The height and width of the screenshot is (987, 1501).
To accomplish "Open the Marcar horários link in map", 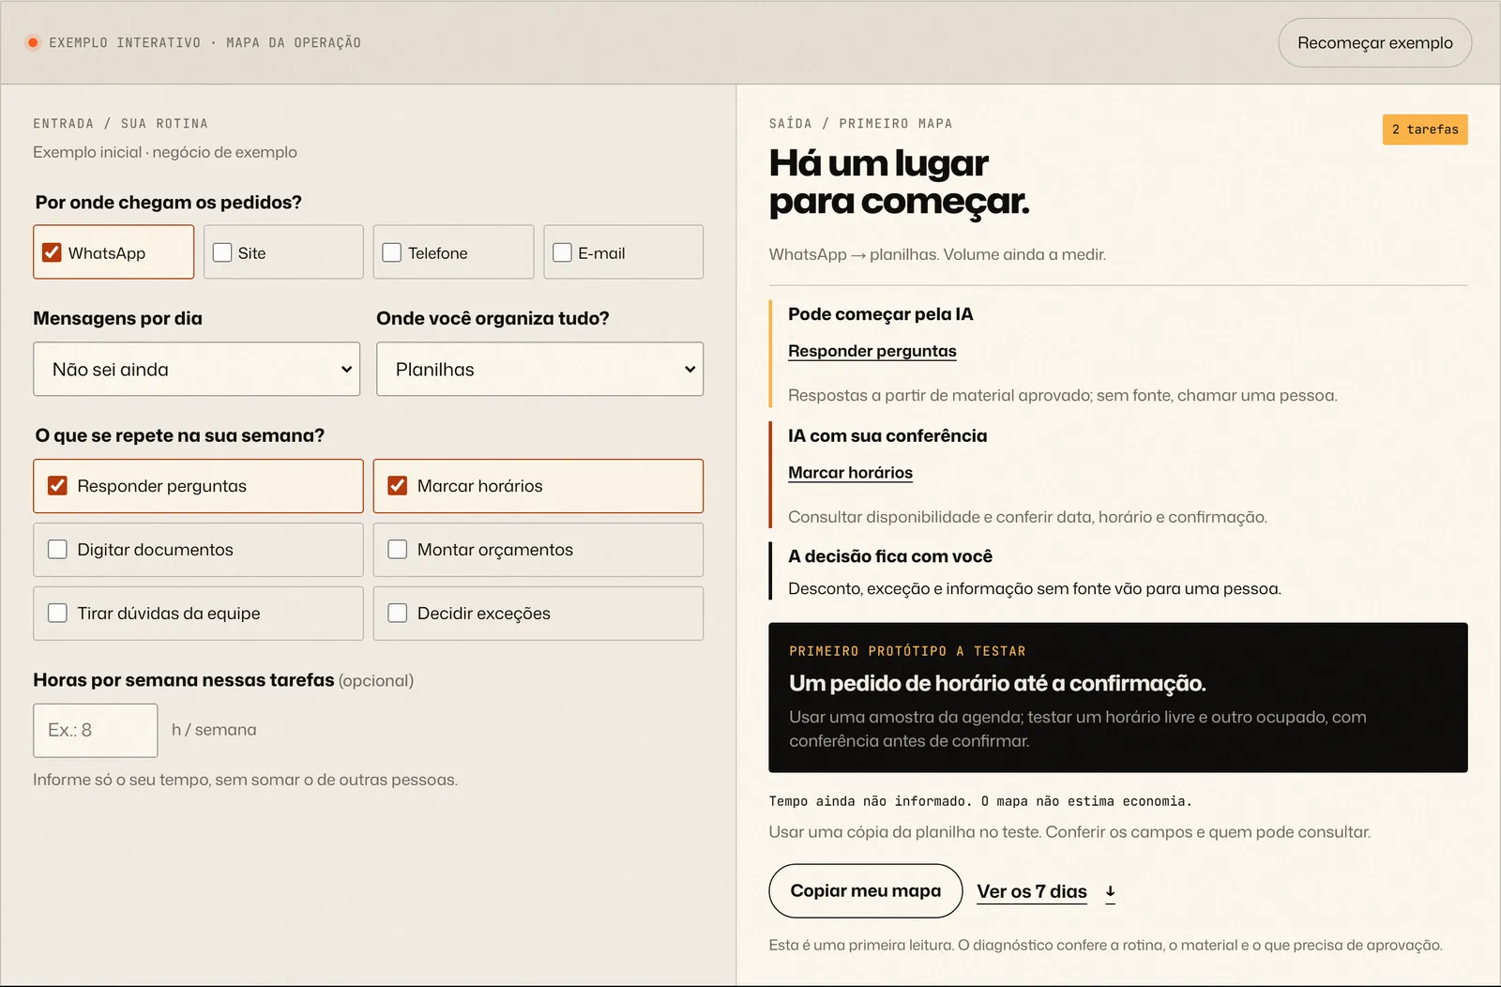I will coord(850,473).
